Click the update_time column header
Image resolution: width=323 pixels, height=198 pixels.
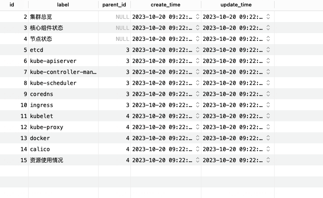point(236,5)
